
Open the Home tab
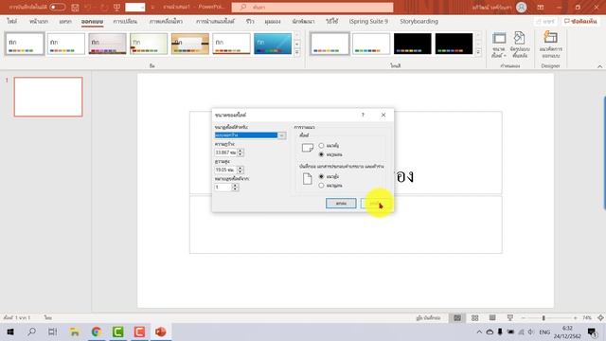pyautogui.click(x=39, y=21)
